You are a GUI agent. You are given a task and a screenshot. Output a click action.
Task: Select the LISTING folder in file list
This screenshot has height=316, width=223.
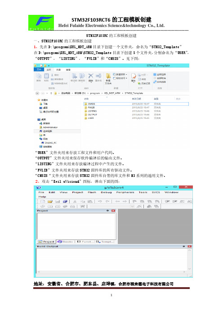[92, 111]
